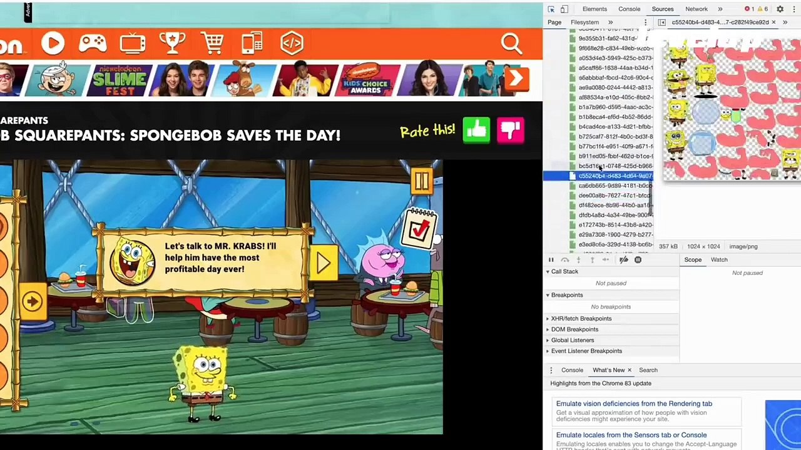Hide the navigator sidebar

tap(661, 22)
